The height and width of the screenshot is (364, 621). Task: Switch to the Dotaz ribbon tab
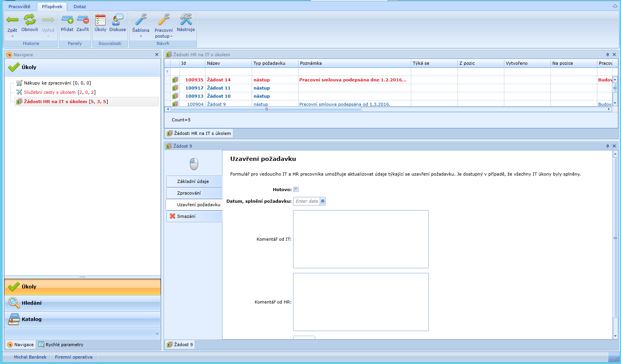tap(80, 7)
